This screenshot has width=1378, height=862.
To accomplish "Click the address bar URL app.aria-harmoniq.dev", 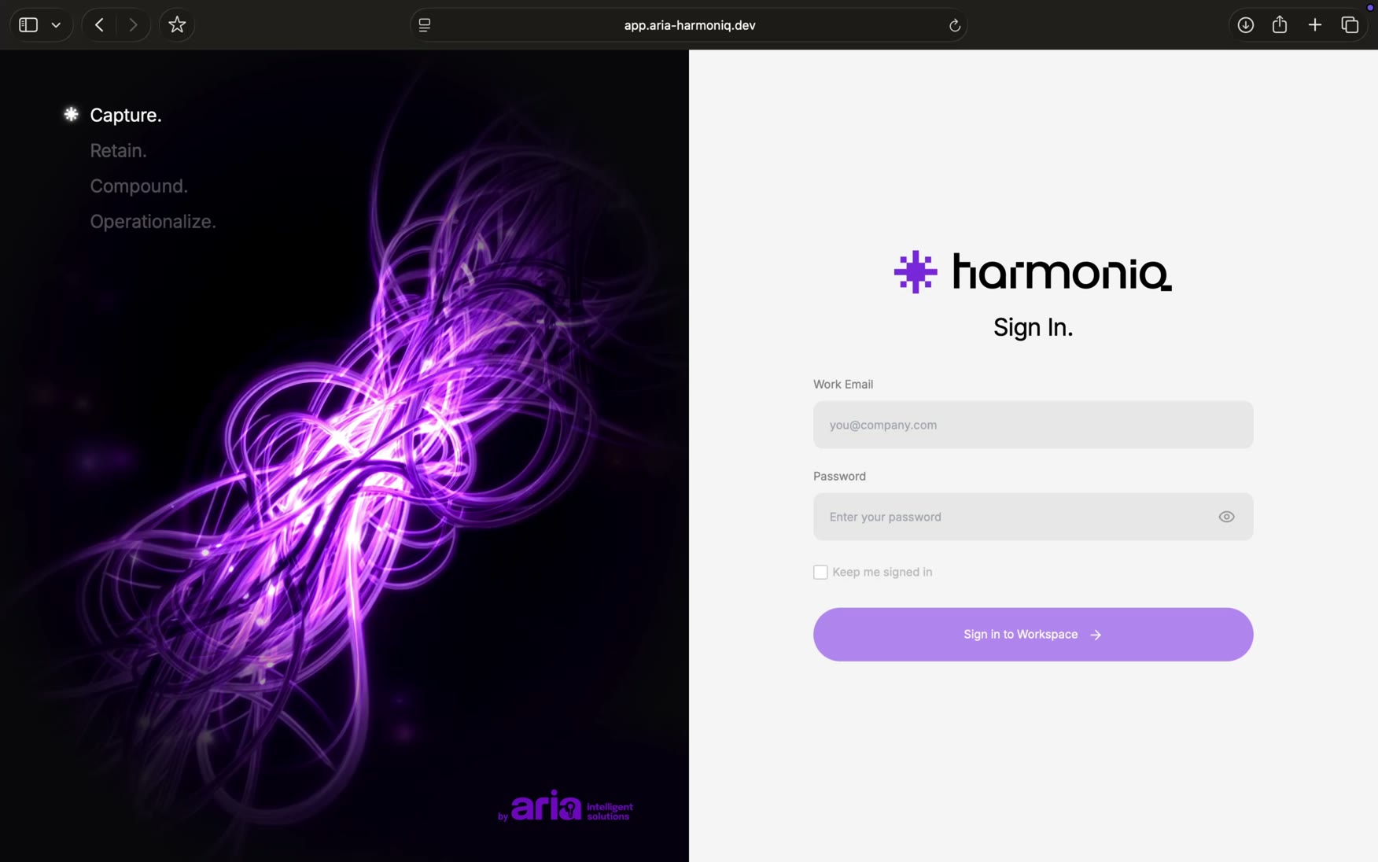I will 689,25.
